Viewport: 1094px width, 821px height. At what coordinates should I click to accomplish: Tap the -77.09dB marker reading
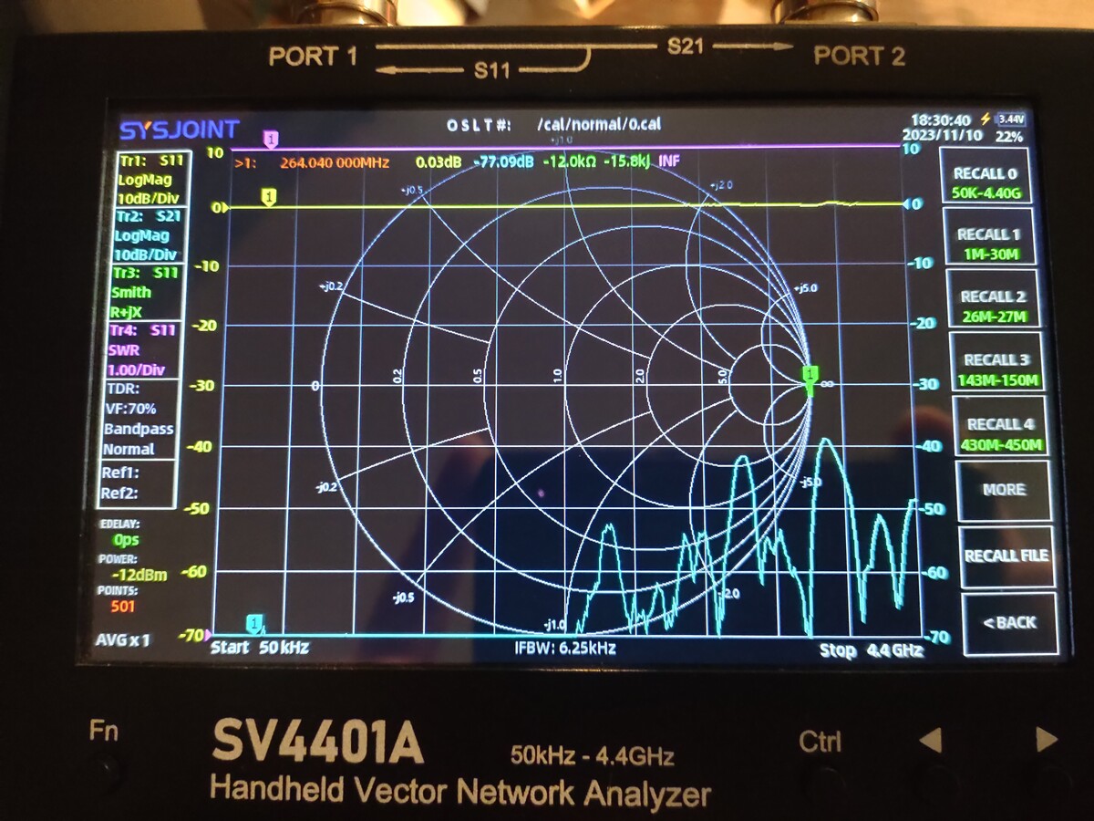[502, 162]
